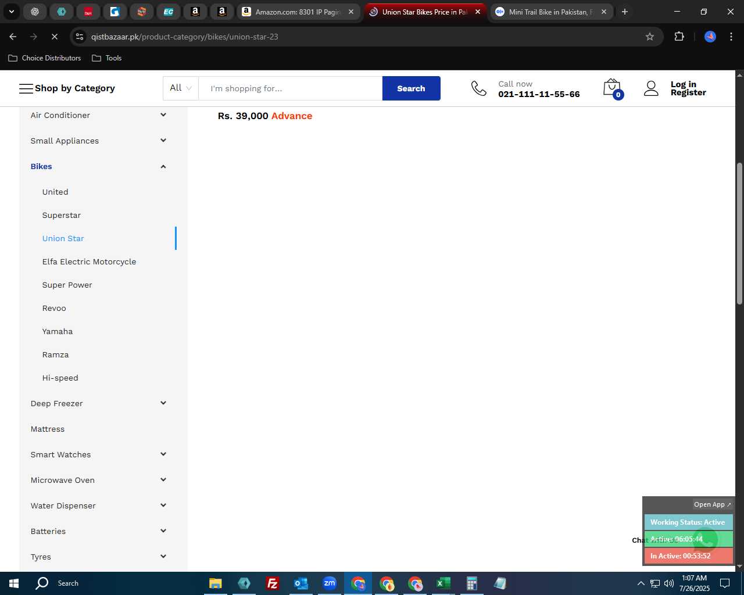Open Excel from the taskbar
744x595 pixels.
click(x=443, y=583)
